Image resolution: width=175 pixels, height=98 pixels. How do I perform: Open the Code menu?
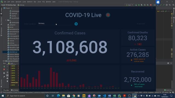click(24, 2)
